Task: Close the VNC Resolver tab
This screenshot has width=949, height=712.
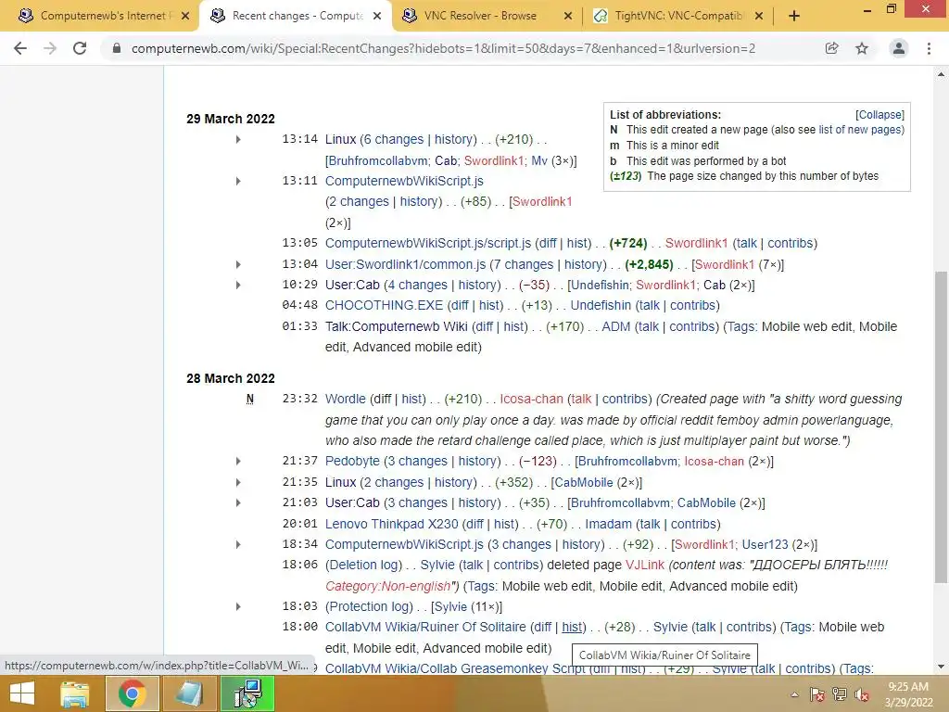Action: click(568, 16)
